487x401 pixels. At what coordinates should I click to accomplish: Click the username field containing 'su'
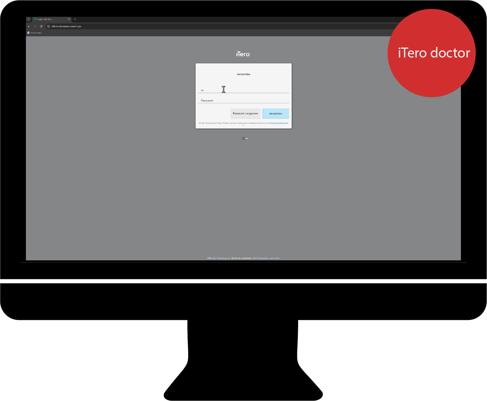[x=243, y=90]
